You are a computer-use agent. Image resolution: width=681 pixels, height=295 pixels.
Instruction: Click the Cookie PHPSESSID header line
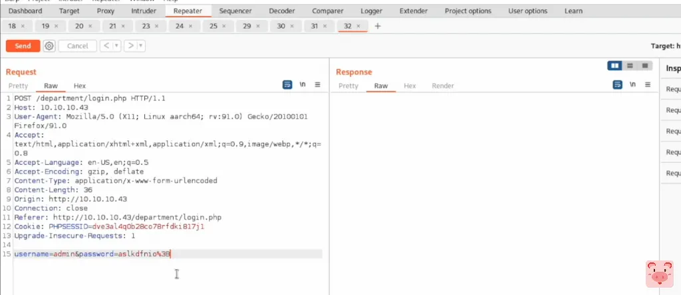click(x=109, y=227)
